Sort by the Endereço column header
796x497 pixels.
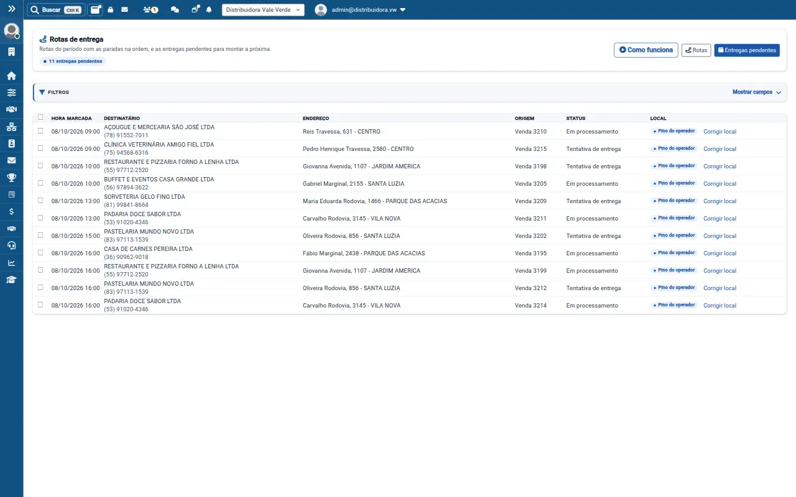(x=316, y=118)
